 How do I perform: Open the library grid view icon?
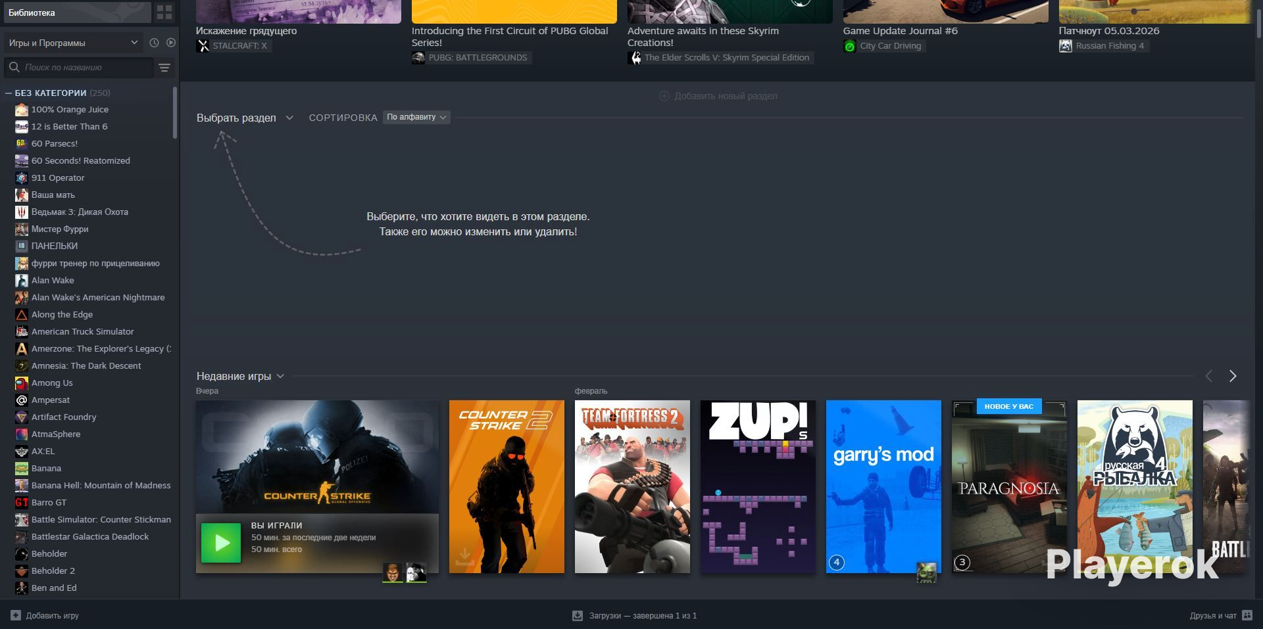tap(164, 12)
